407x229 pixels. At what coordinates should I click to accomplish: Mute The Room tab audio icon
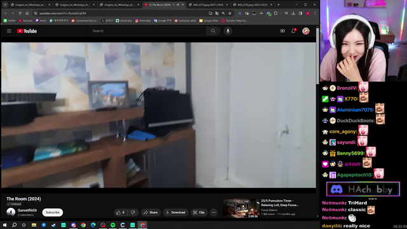click(178, 4)
